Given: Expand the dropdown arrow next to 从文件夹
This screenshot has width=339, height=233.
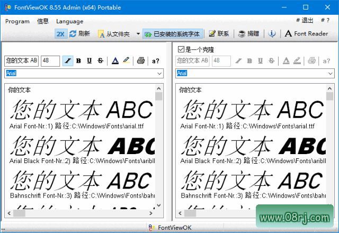Looking at the screenshot, I should click(x=138, y=34).
